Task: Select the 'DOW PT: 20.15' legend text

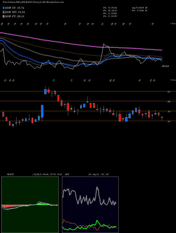Action: tap(14, 16)
